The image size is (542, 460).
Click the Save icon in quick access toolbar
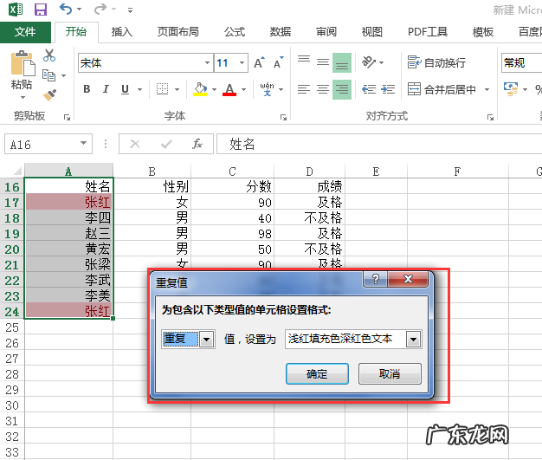pos(41,10)
